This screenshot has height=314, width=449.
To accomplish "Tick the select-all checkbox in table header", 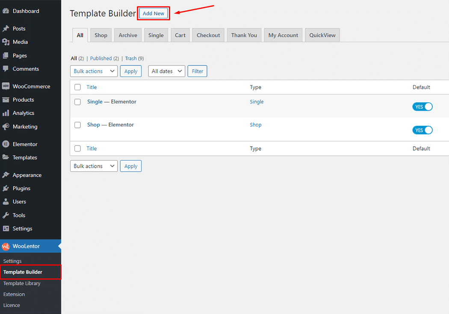I will (77, 87).
